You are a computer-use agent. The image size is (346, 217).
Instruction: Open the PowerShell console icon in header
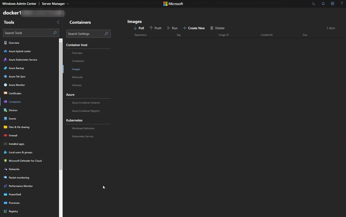tap(314, 3)
